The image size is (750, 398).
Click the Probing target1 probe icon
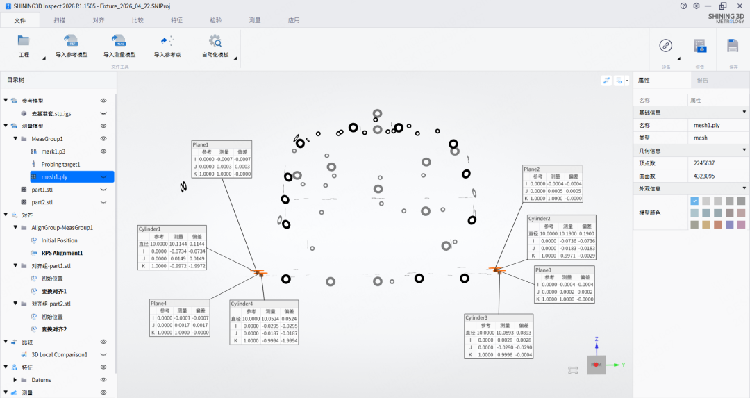(33, 164)
